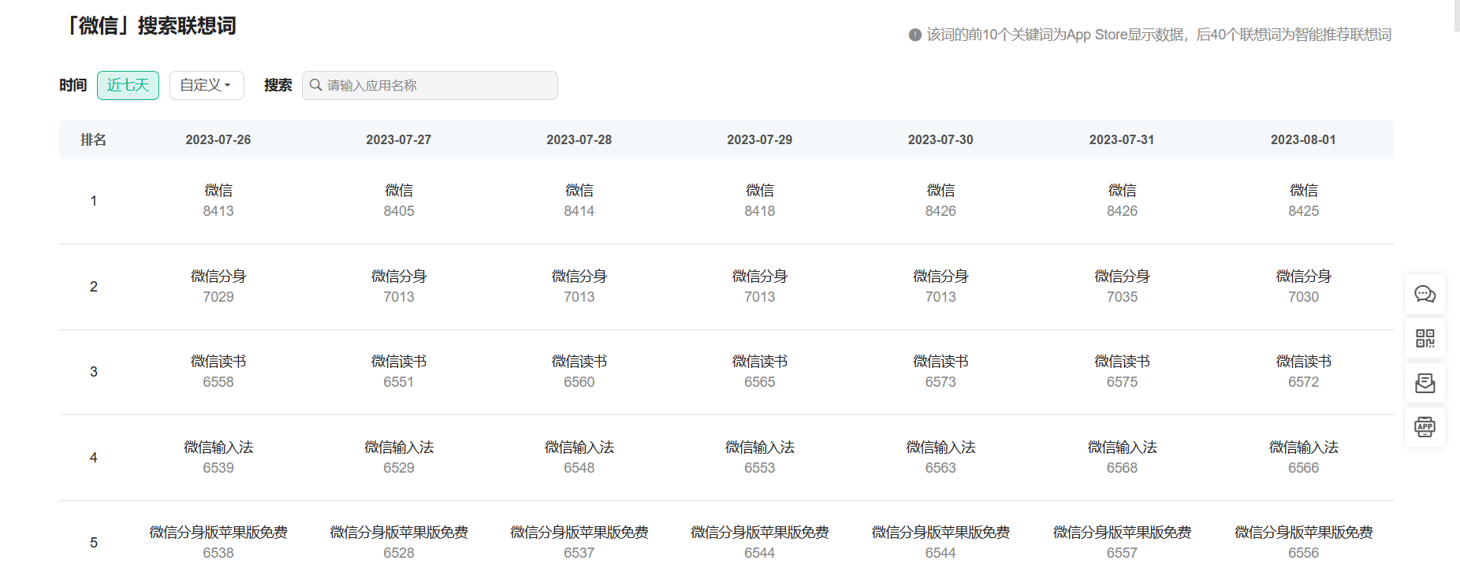Click the 2023-07-26 column header
The image size is (1460, 583).
[x=218, y=139]
